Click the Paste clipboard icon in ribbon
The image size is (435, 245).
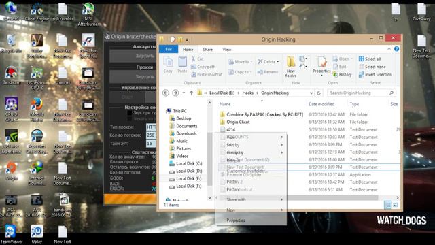(x=182, y=65)
